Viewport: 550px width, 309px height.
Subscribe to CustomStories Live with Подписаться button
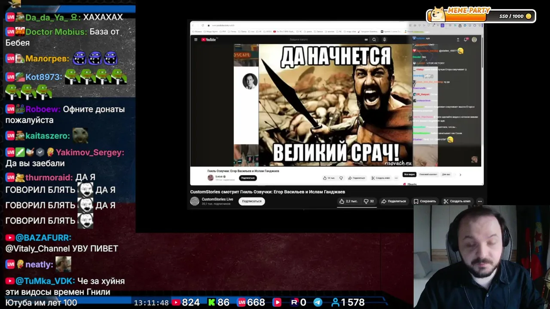pos(251,201)
